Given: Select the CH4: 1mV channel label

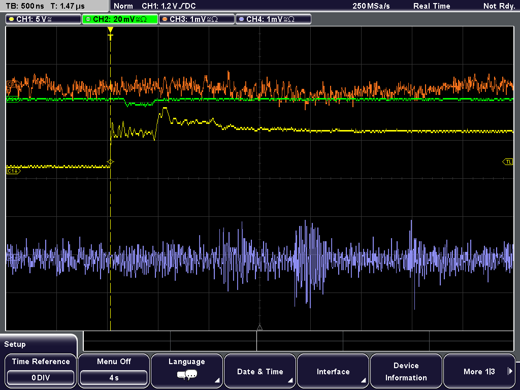Looking at the screenshot, I should (x=273, y=19).
